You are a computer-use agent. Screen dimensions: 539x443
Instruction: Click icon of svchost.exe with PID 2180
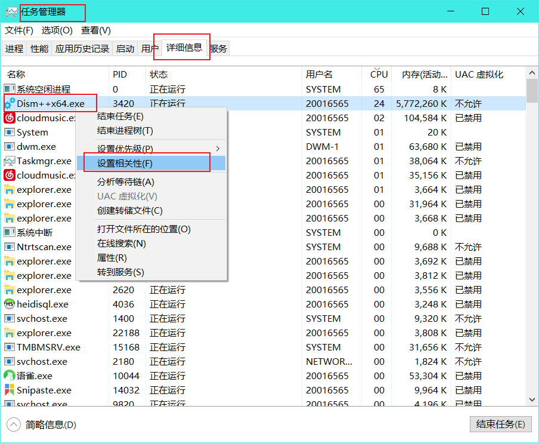(x=10, y=362)
